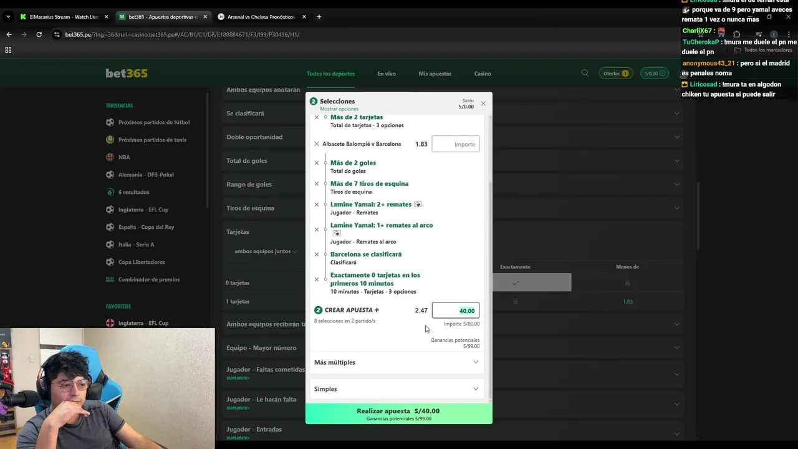Select 1 tarjetas Menos de 1.83 odds
The height and width of the screenshot is (449, 798).
(627, 302)
